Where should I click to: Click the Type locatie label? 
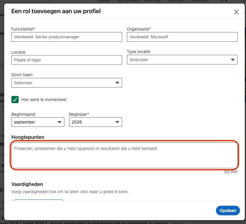tap(139, 52)
